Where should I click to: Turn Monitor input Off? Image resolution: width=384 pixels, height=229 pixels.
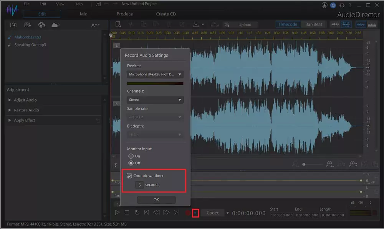tap(131, 163)
